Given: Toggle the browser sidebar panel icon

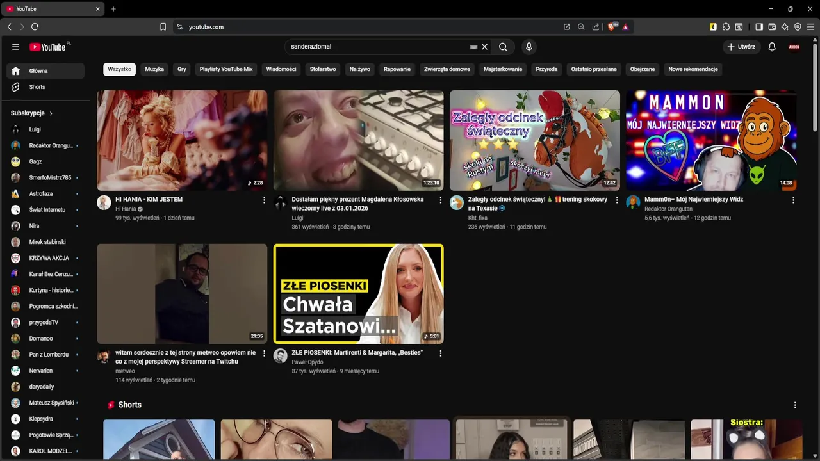Looking at the screenshot, I should pyautogui.click(x=759, y=27).
